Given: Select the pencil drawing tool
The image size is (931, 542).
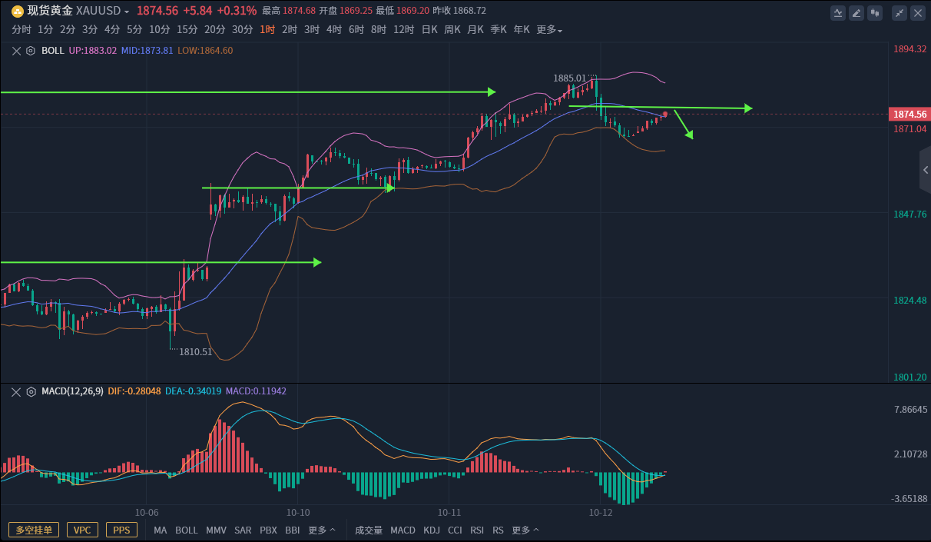Looking at the screenshot, I should pyautogui.click(x=856, y=13).
